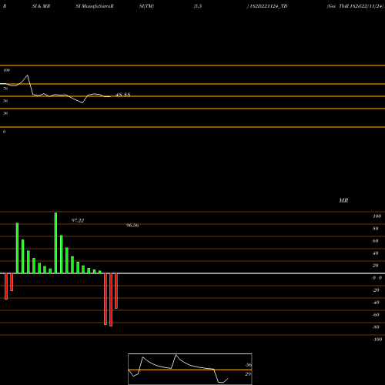Click the 'SI & MR' header text
This screenshot has height=385, width=385.
click(x=41, y=6)
